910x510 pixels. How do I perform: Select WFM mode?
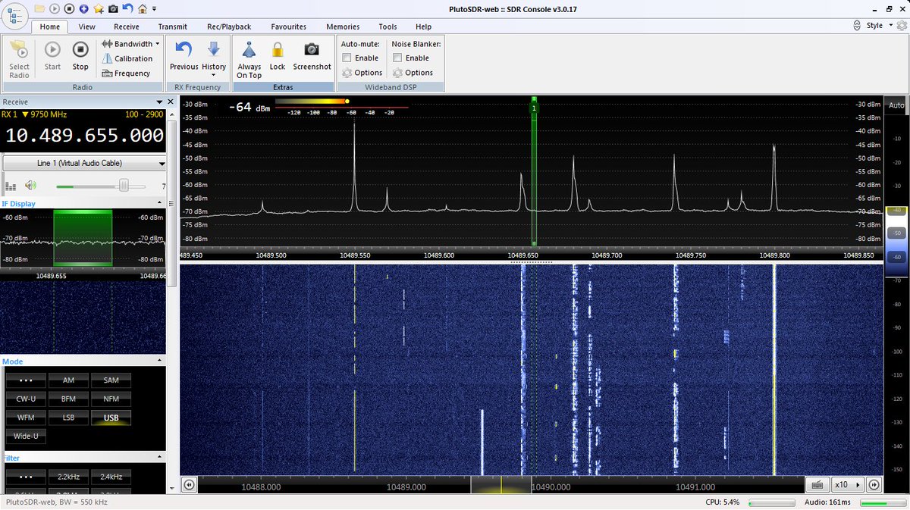26,418
